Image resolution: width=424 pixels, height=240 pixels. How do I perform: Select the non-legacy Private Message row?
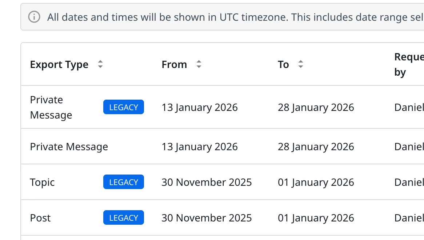222,147
